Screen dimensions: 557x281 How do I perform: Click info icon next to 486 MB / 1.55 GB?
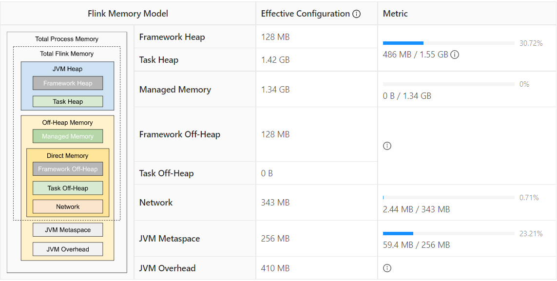coord(455,55)
